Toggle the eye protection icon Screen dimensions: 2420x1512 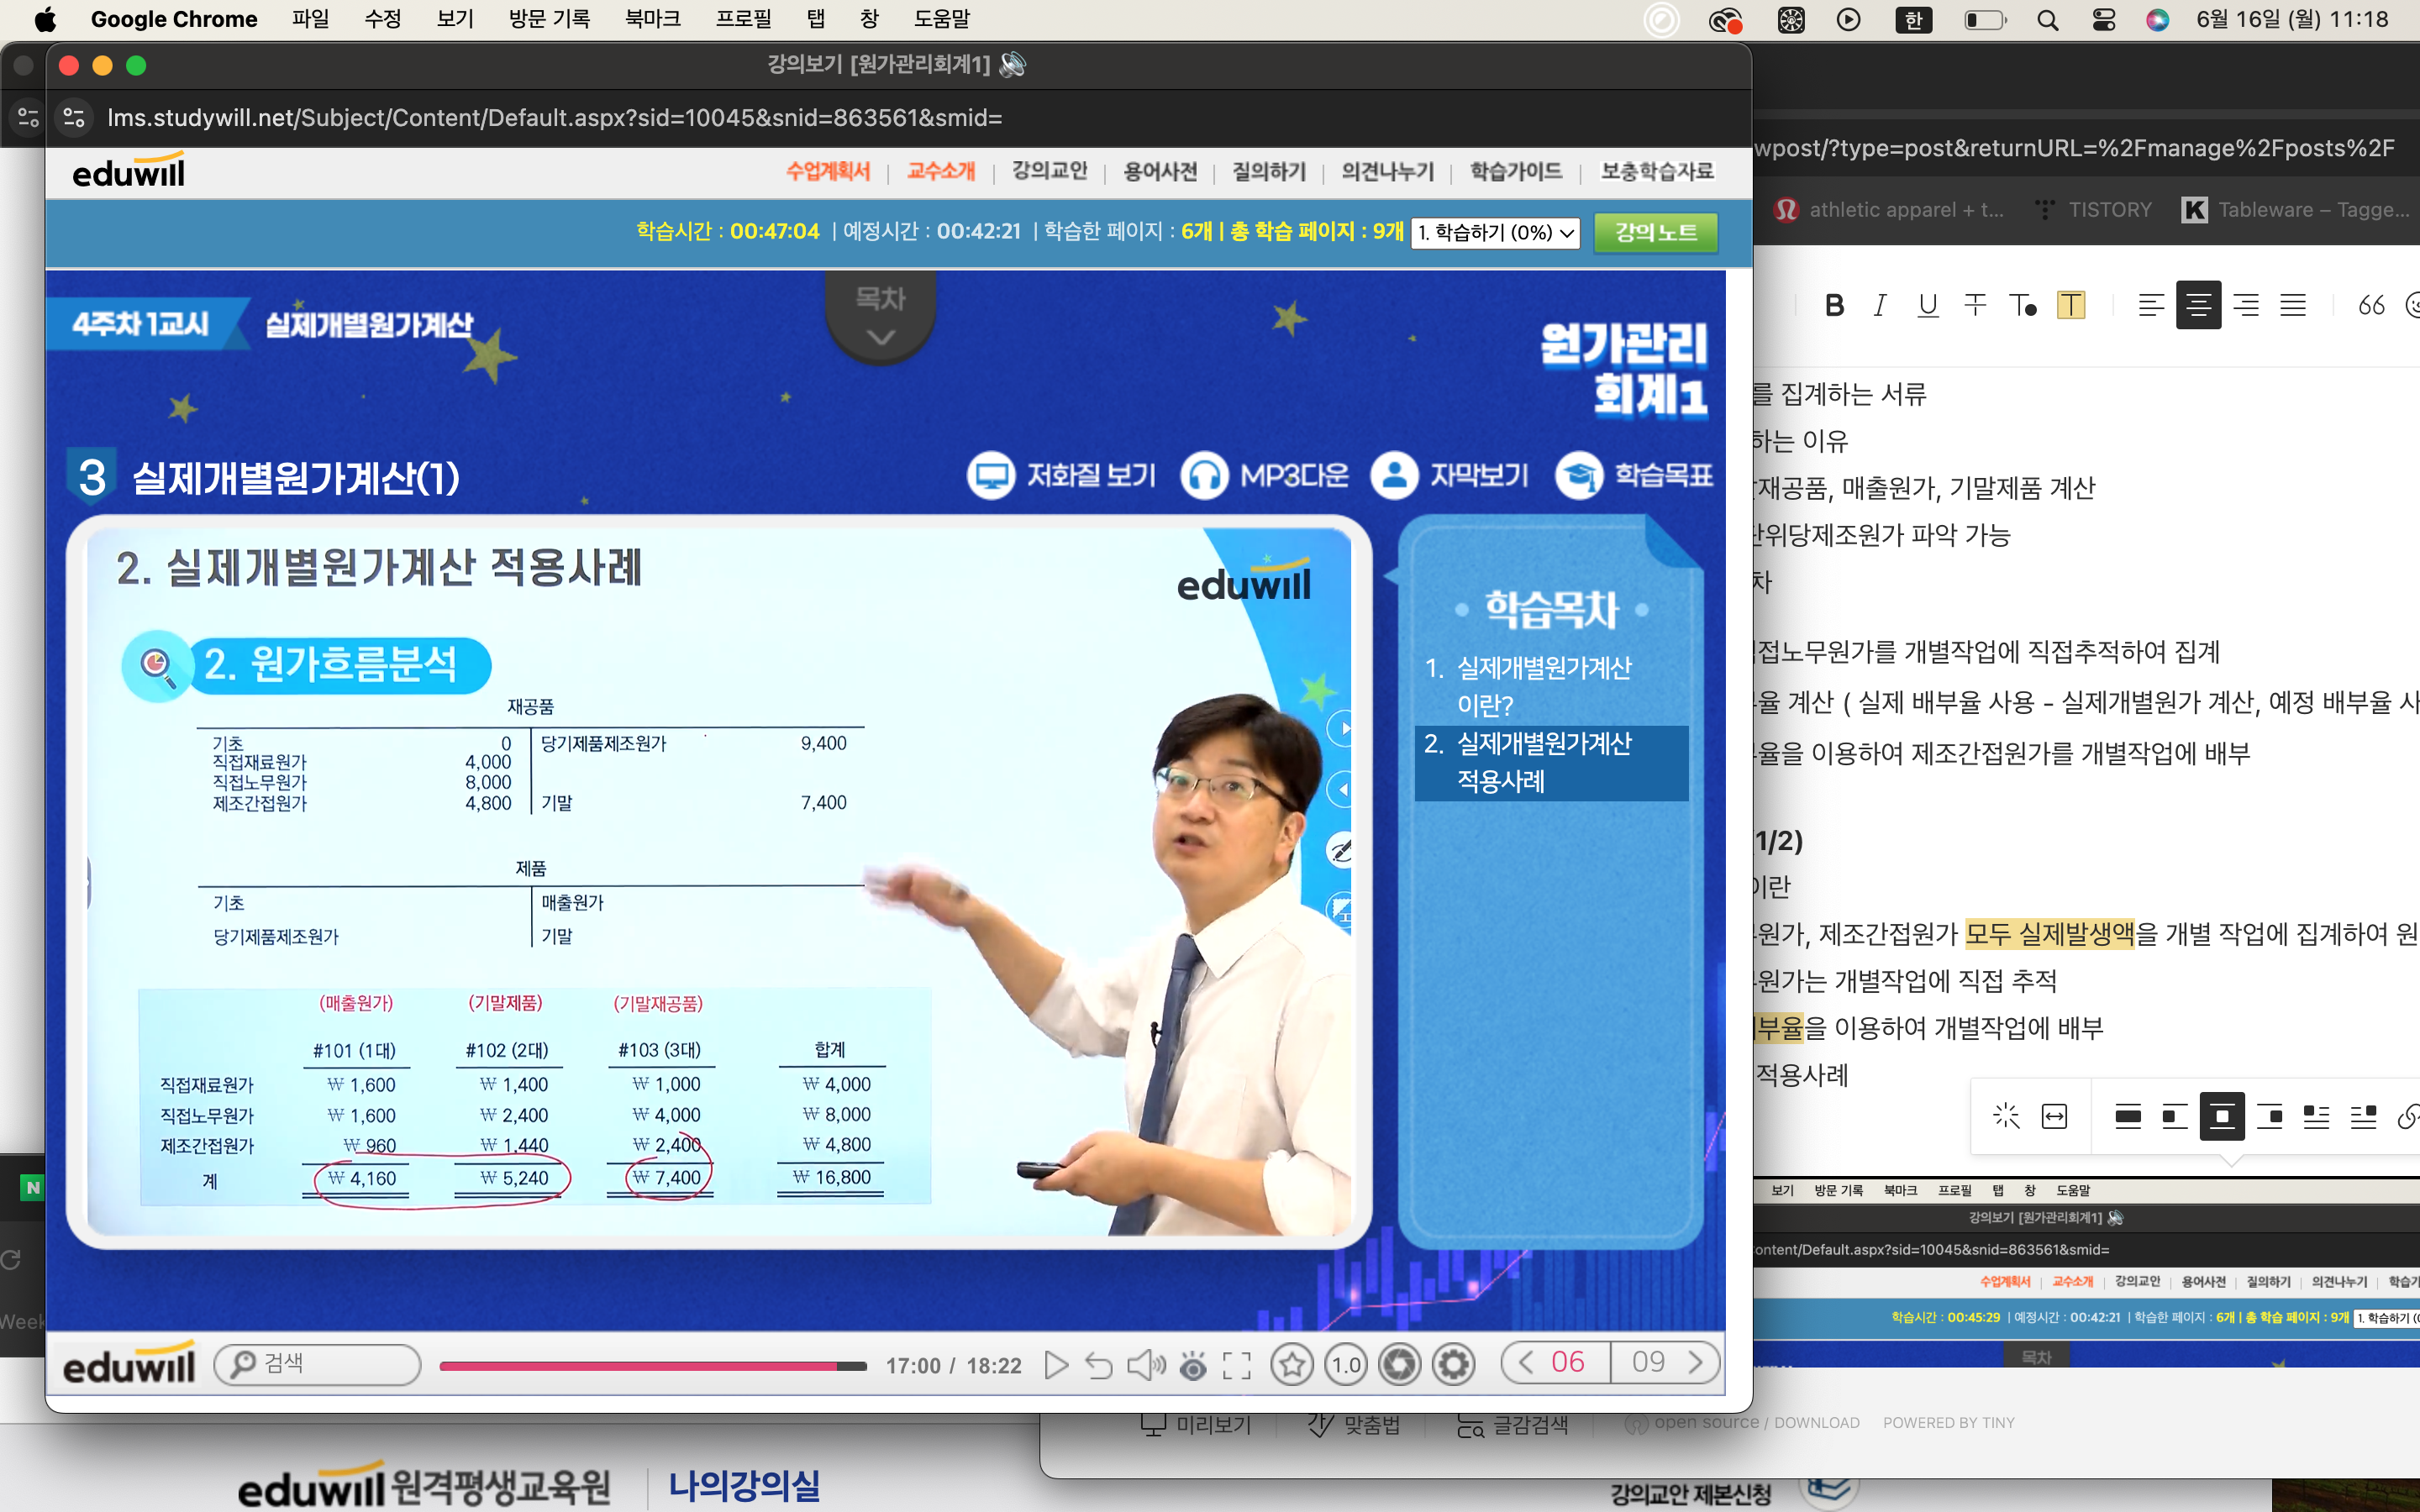pyautogui.click(x=1193, y=1365)
